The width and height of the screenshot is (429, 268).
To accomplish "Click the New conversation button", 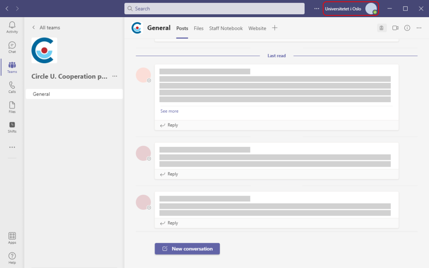I will pos(187,249).
